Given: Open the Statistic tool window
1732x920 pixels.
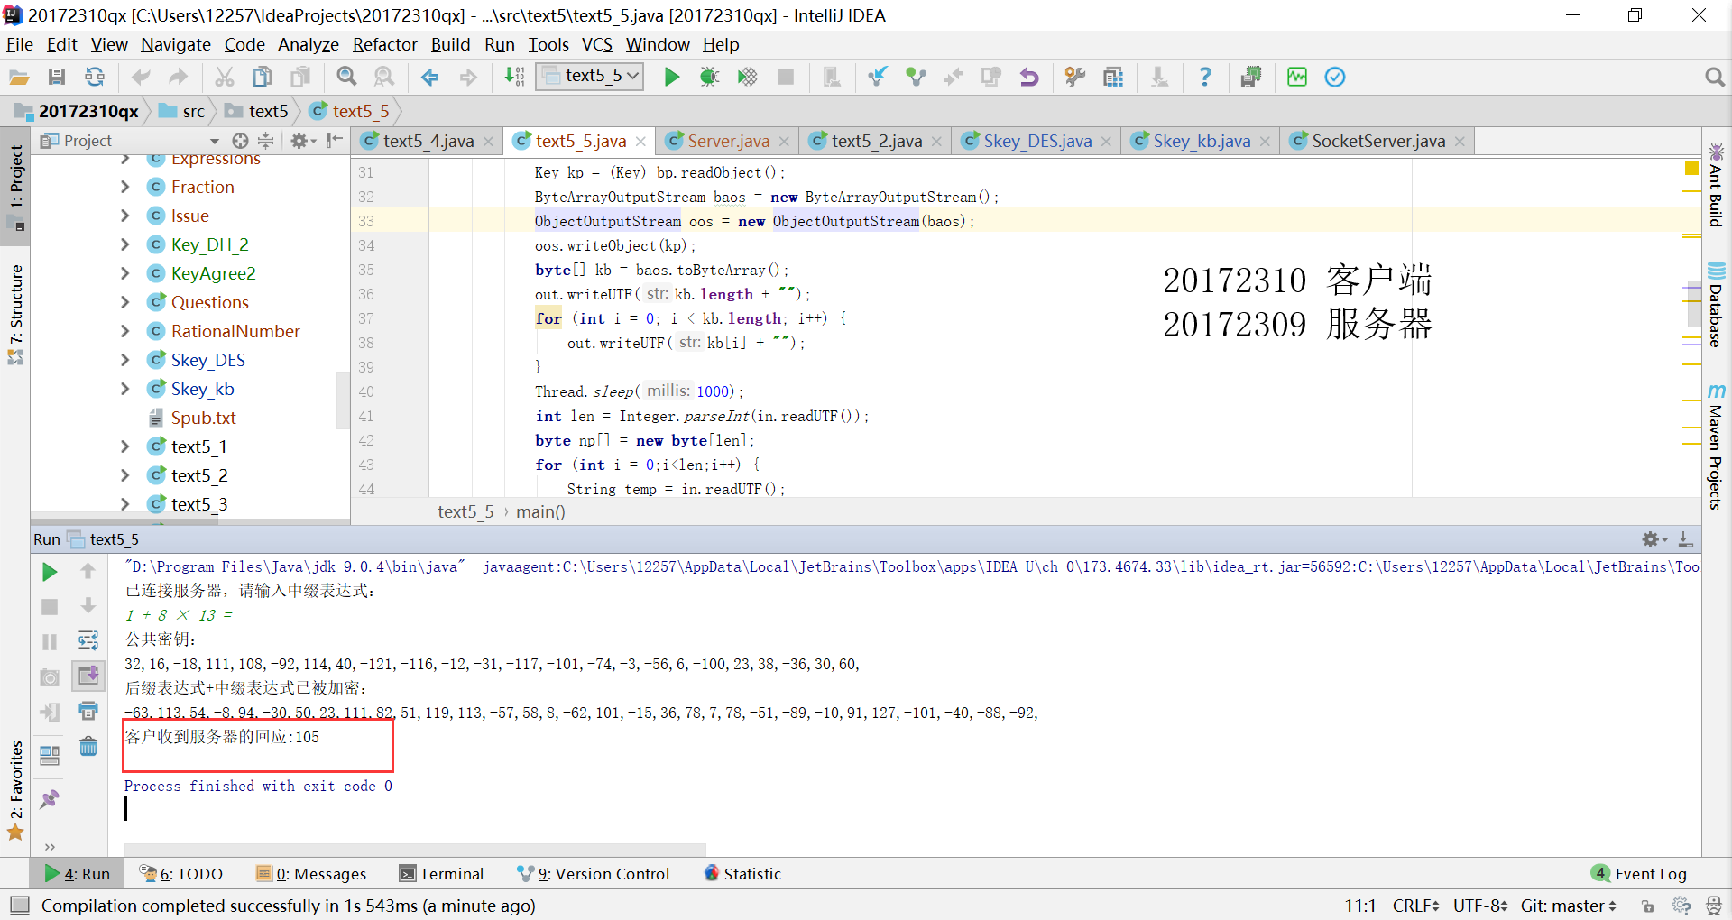Looking at the screenshot, I should click(x=743, y=873).
